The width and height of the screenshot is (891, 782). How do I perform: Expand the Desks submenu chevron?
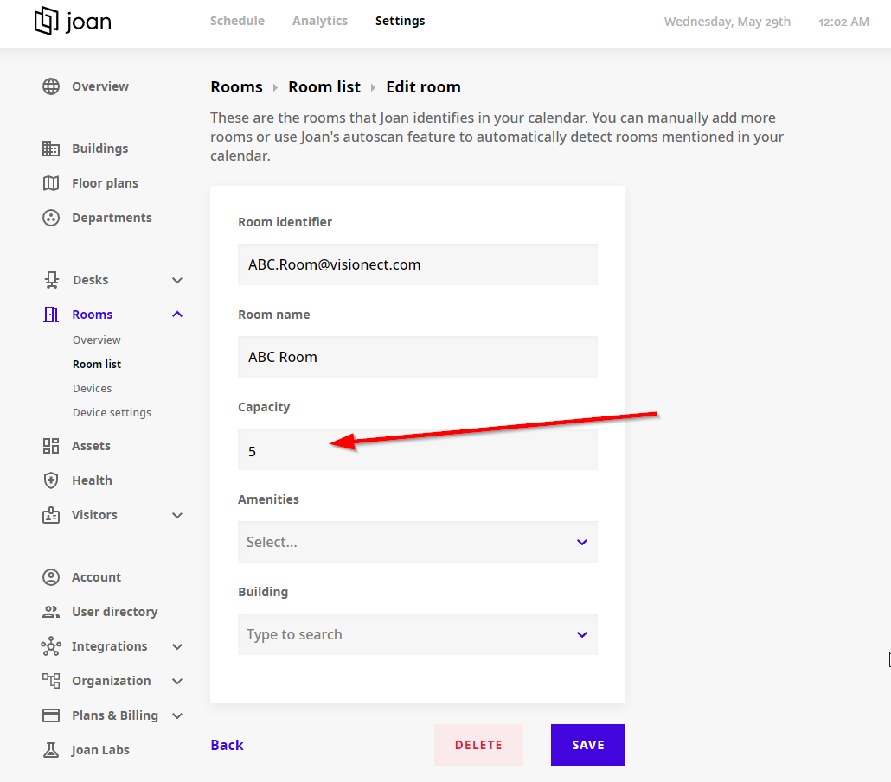pyautogui.click(x=177, y=280)
